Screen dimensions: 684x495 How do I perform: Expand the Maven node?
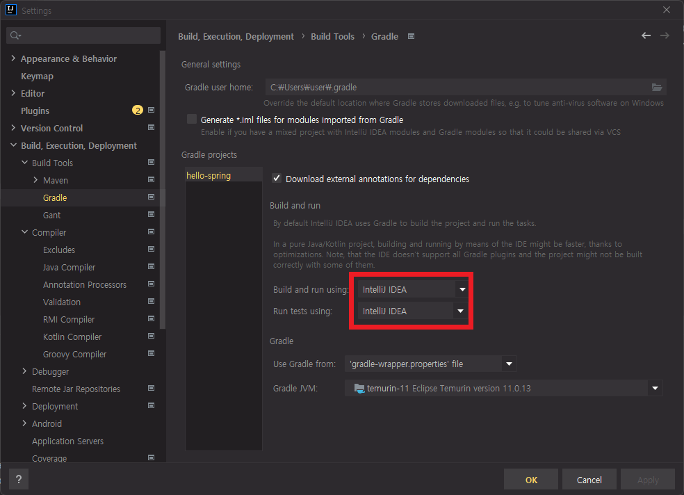[x=35, y=179]
